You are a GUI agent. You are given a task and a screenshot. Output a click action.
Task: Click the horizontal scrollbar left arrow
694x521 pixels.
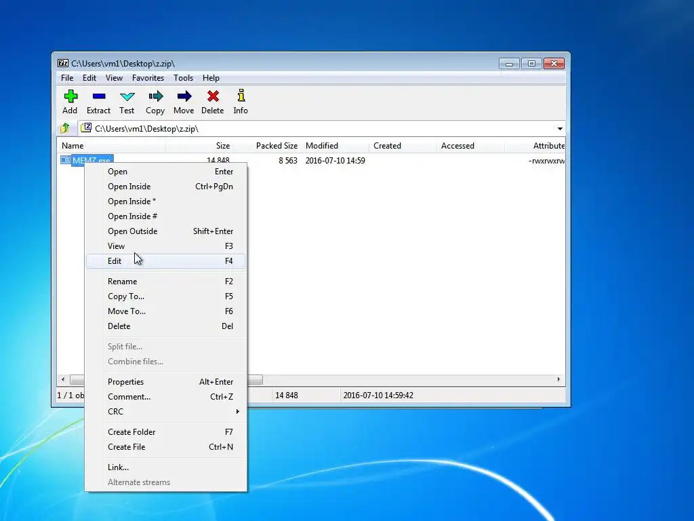coord(63,380)
